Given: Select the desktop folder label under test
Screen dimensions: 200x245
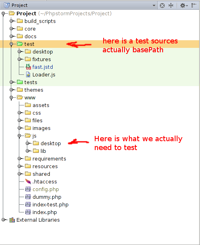Looking at the screenshot, I should tap(43, 51).
